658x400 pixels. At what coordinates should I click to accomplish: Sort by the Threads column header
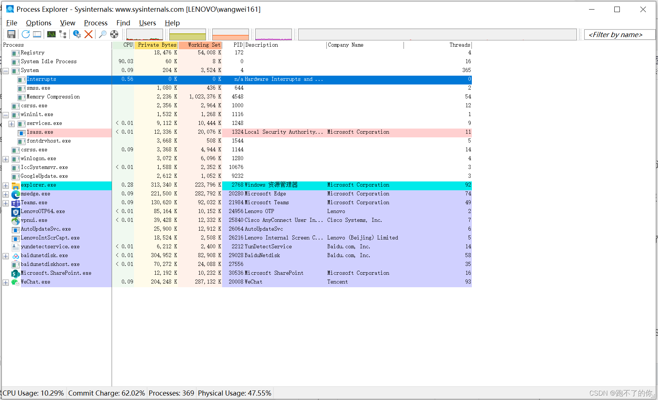438,45
